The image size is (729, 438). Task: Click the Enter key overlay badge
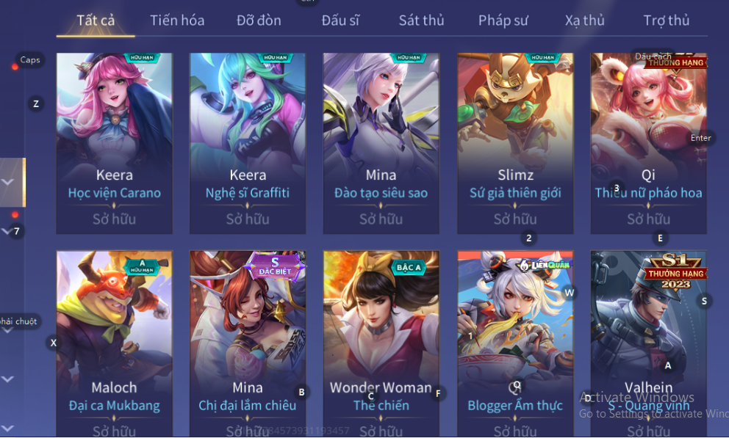[x=700, y=138]
